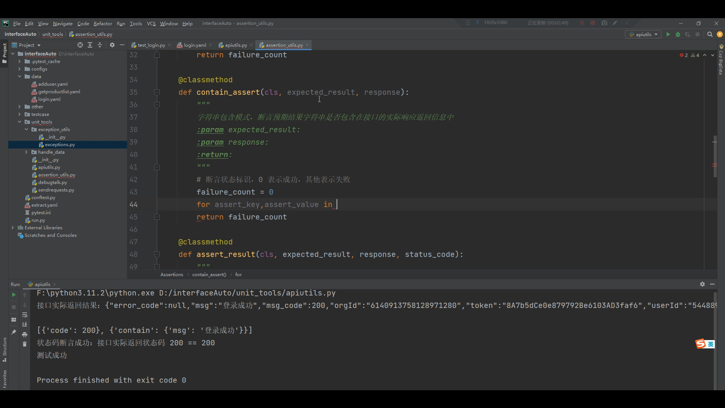Collapse the data folder
Image resolution: width=725 pixels, height=408 pixels.
pyautogui.click(x=20, y=76)
